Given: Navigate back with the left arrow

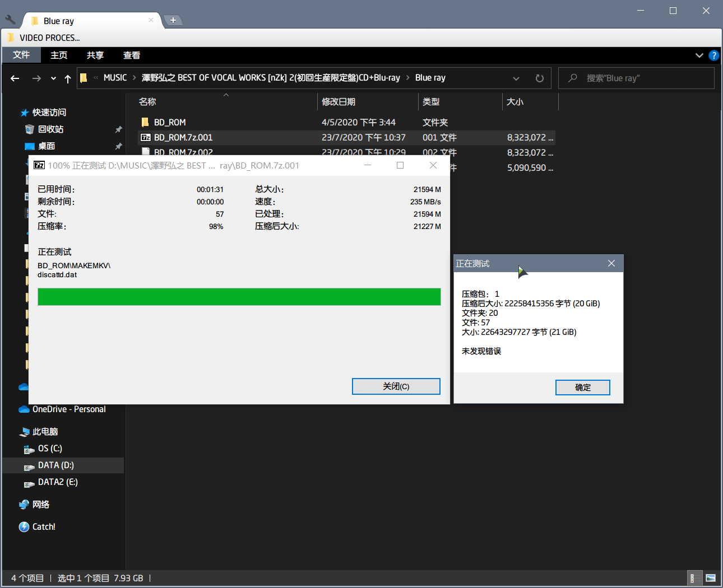Looking at the screenshot, I should 15,78.
